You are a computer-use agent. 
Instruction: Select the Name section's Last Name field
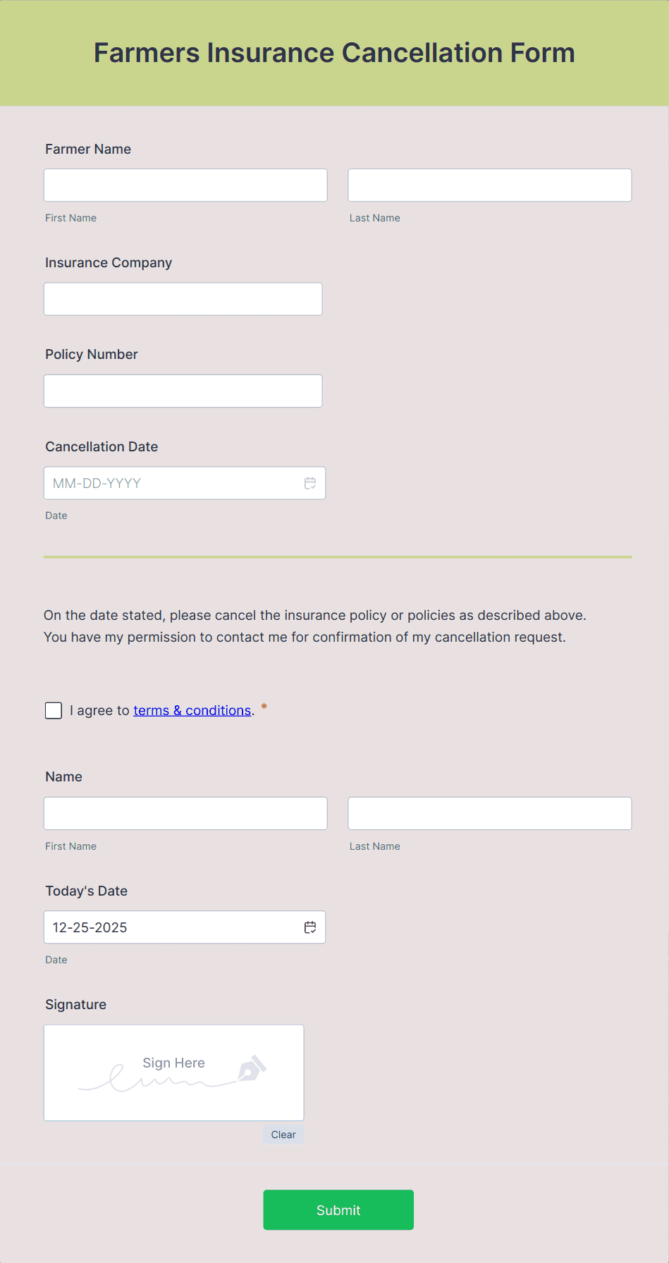point(489,813)
